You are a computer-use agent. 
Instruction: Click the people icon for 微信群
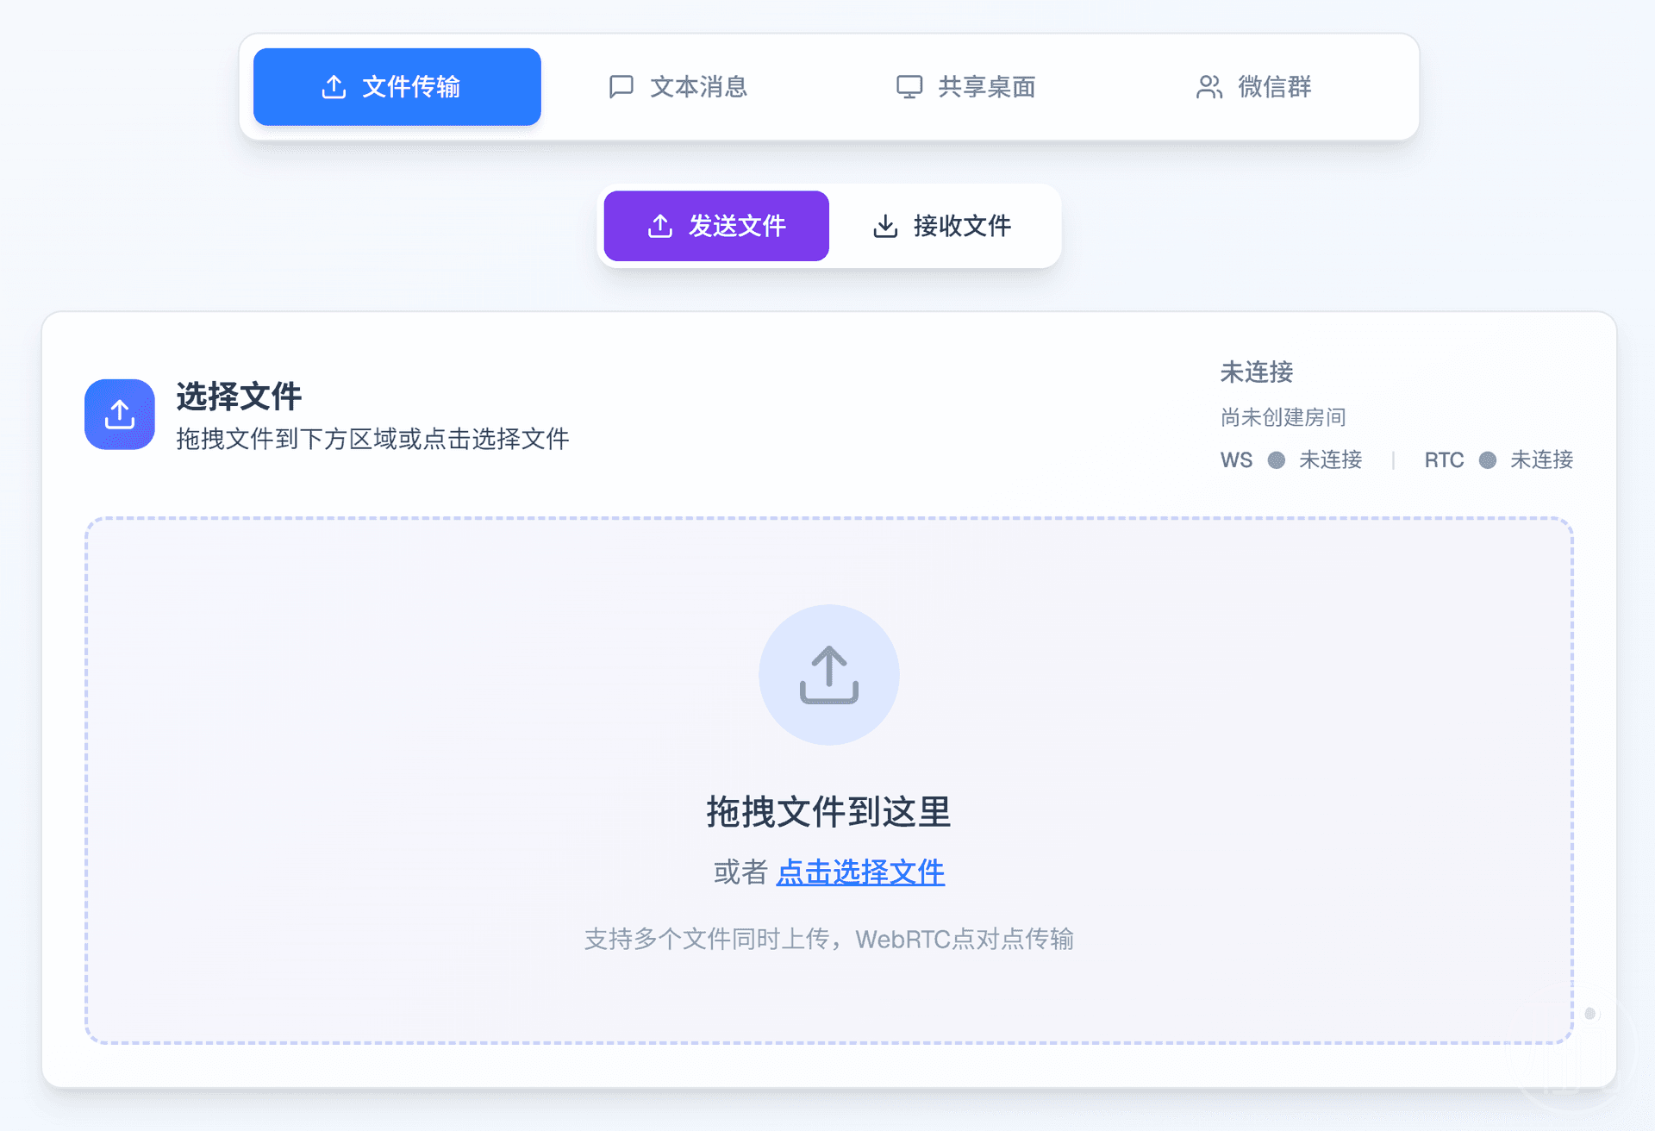[1208, 87]
